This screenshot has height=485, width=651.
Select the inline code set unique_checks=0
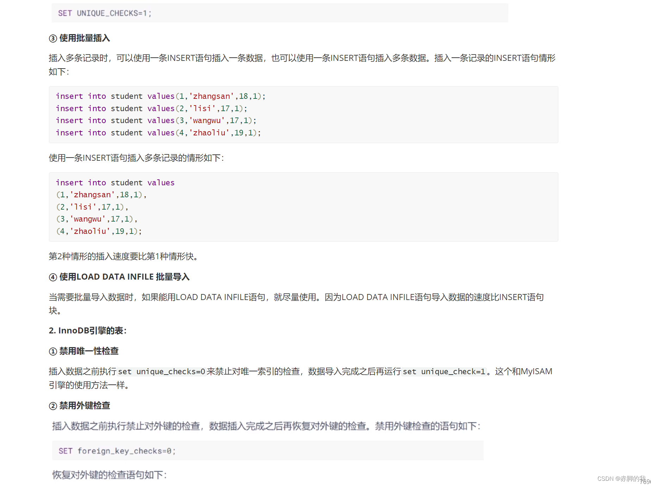pos(161,371)
